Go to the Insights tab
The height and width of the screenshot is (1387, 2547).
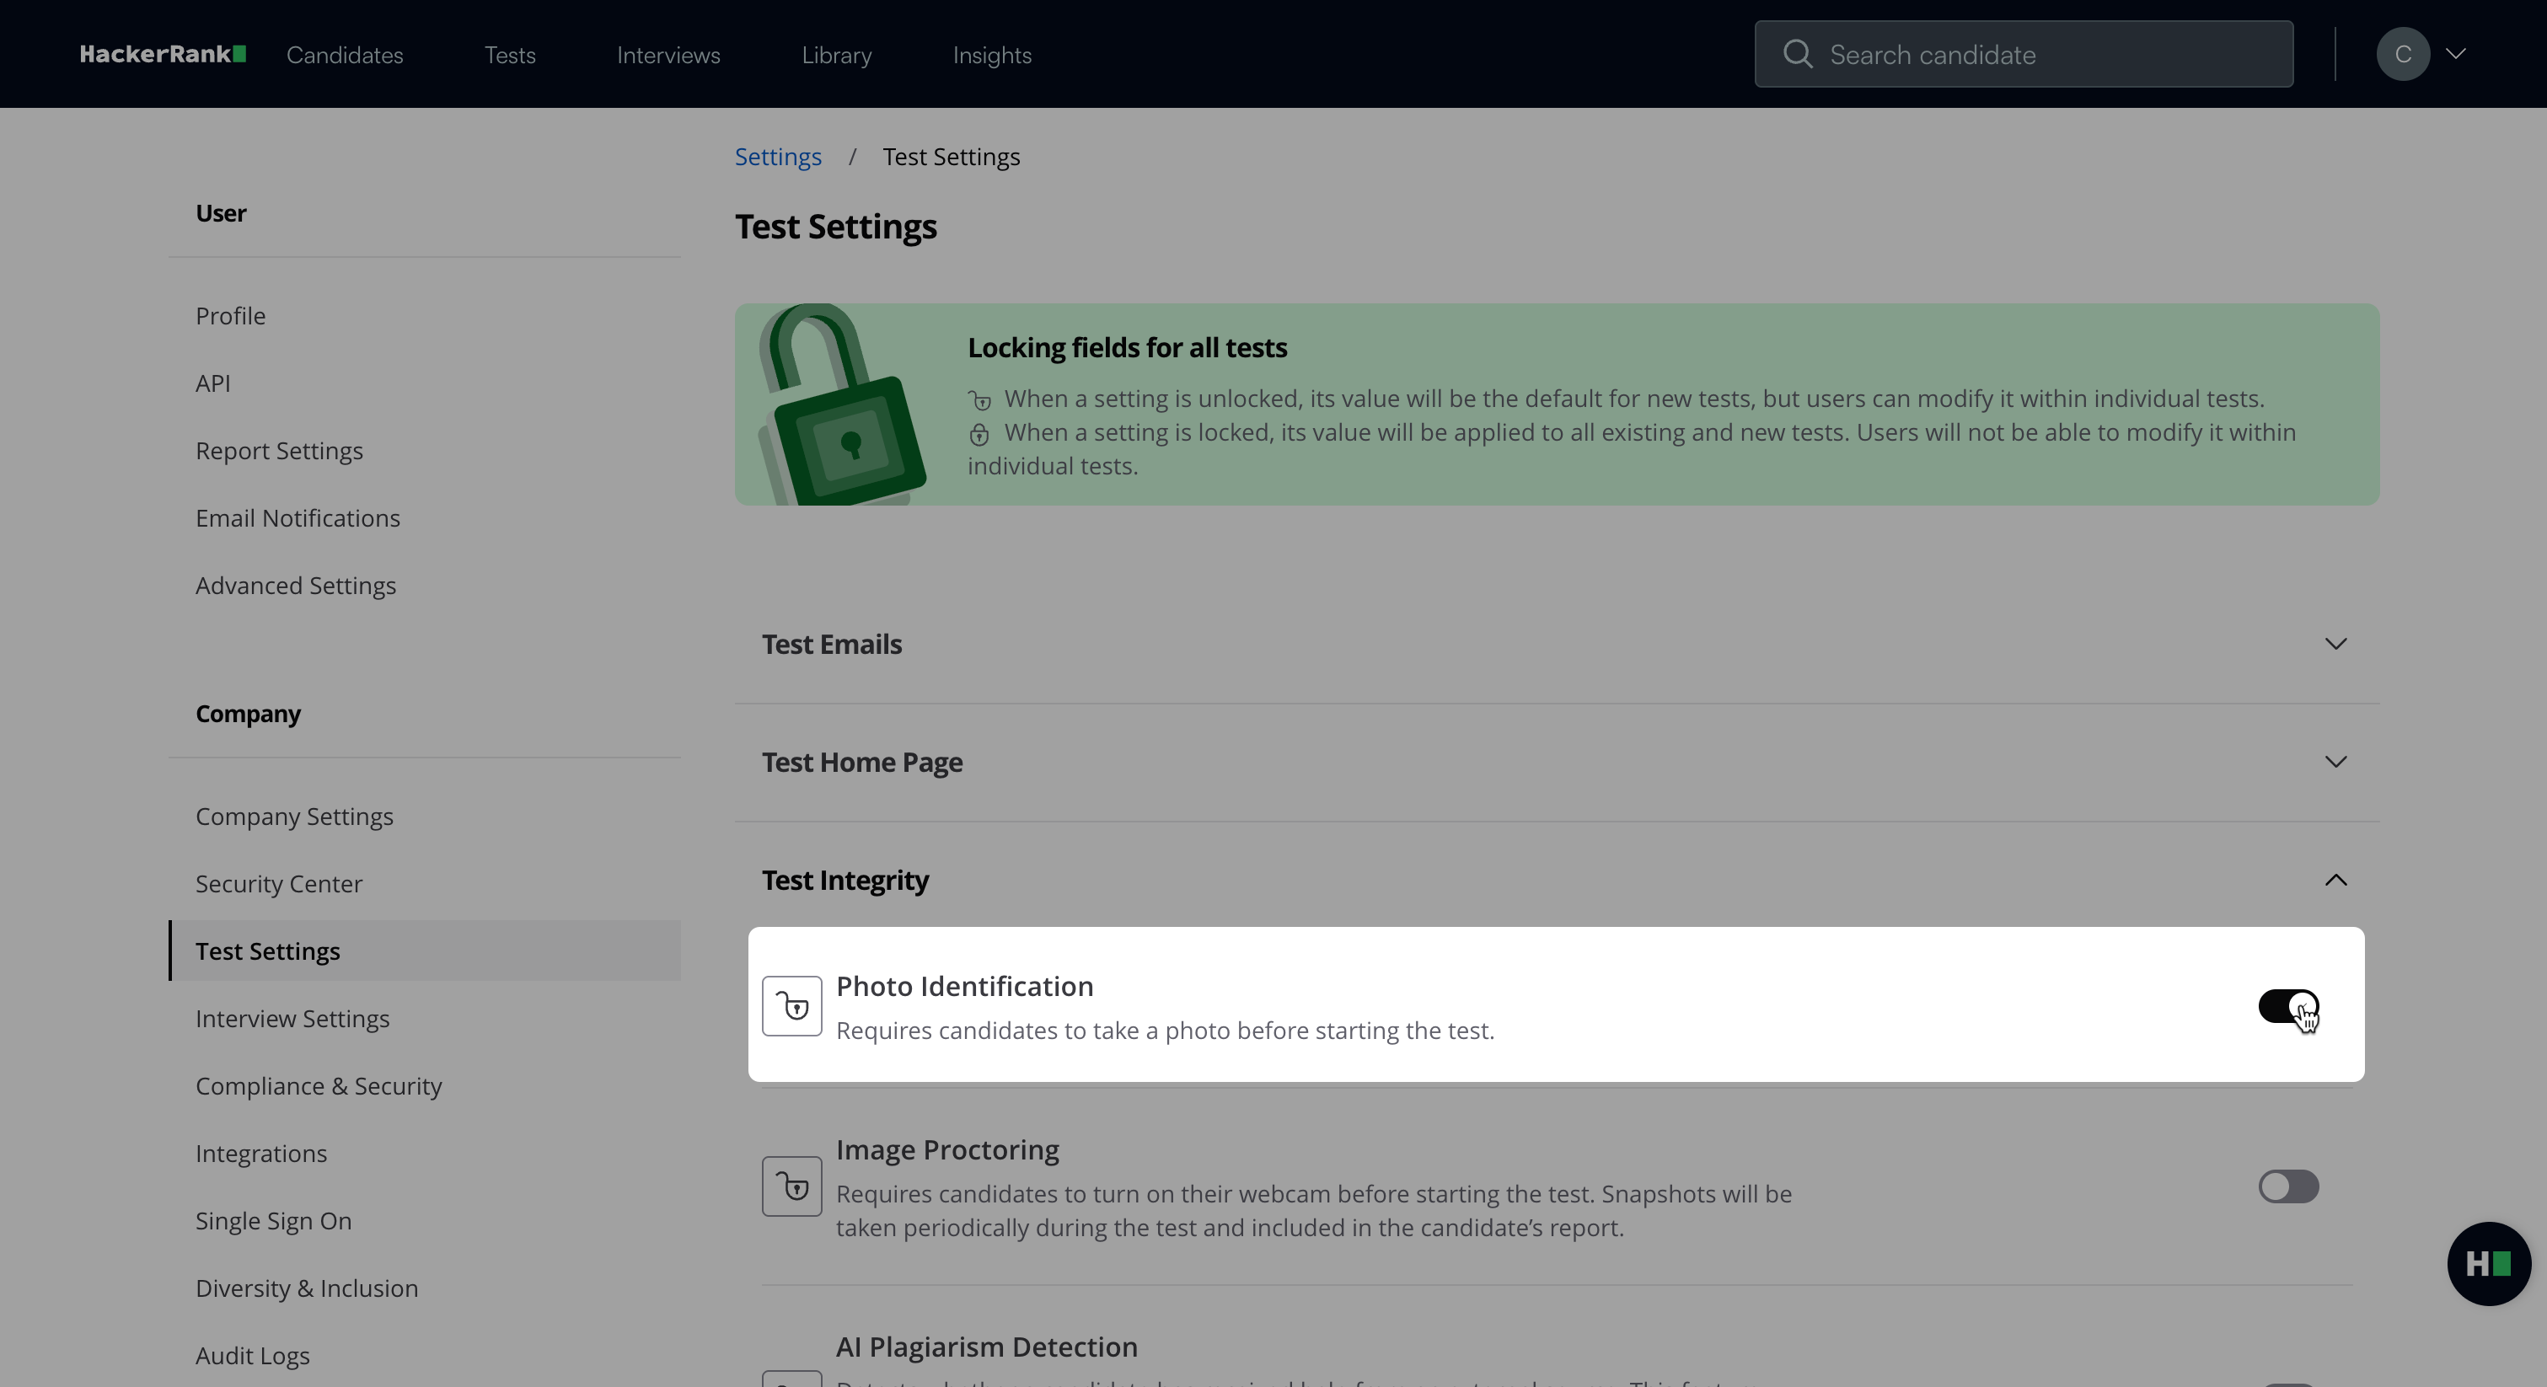(992, 56)
